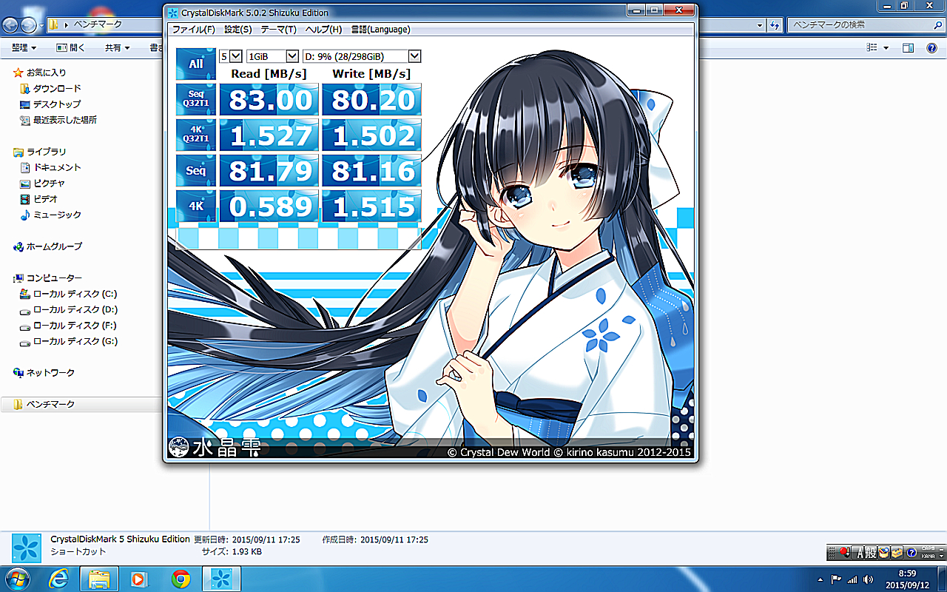Screen dimensions: 947x592
Task: Click the comment field below the results
Action: coord(299,238)
